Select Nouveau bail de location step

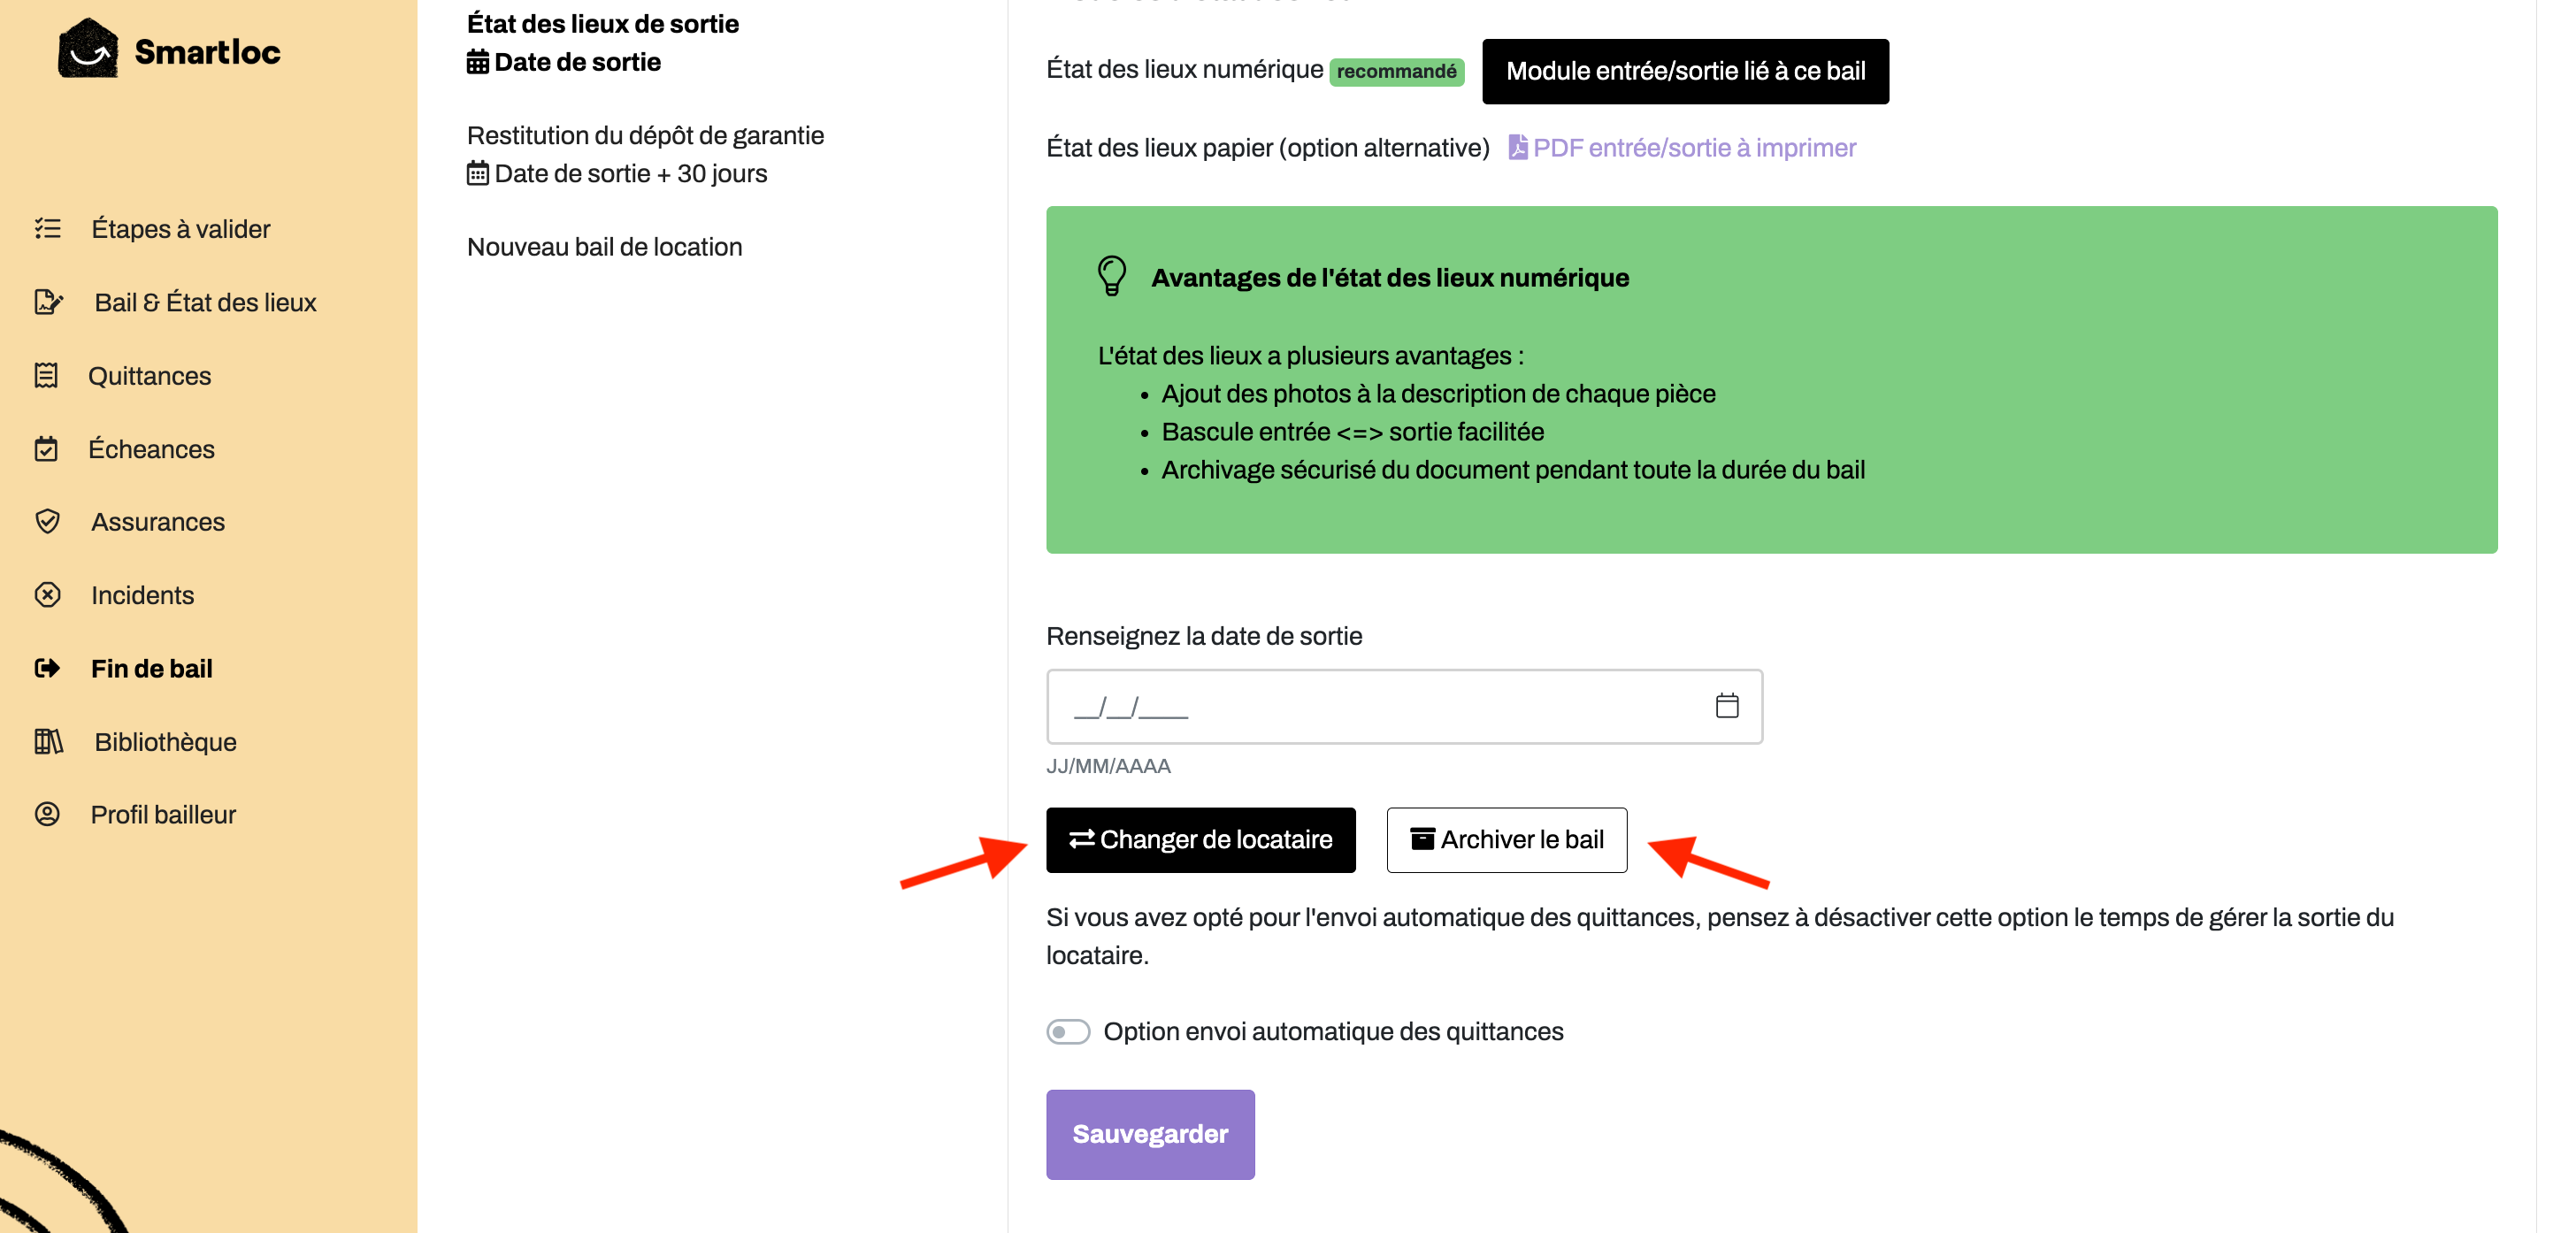(x=605, y=247)
